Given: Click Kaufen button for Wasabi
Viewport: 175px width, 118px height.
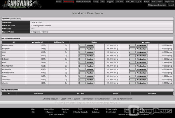Looking at the screenshot, I should pyautogui.click(x=90, y=83).
